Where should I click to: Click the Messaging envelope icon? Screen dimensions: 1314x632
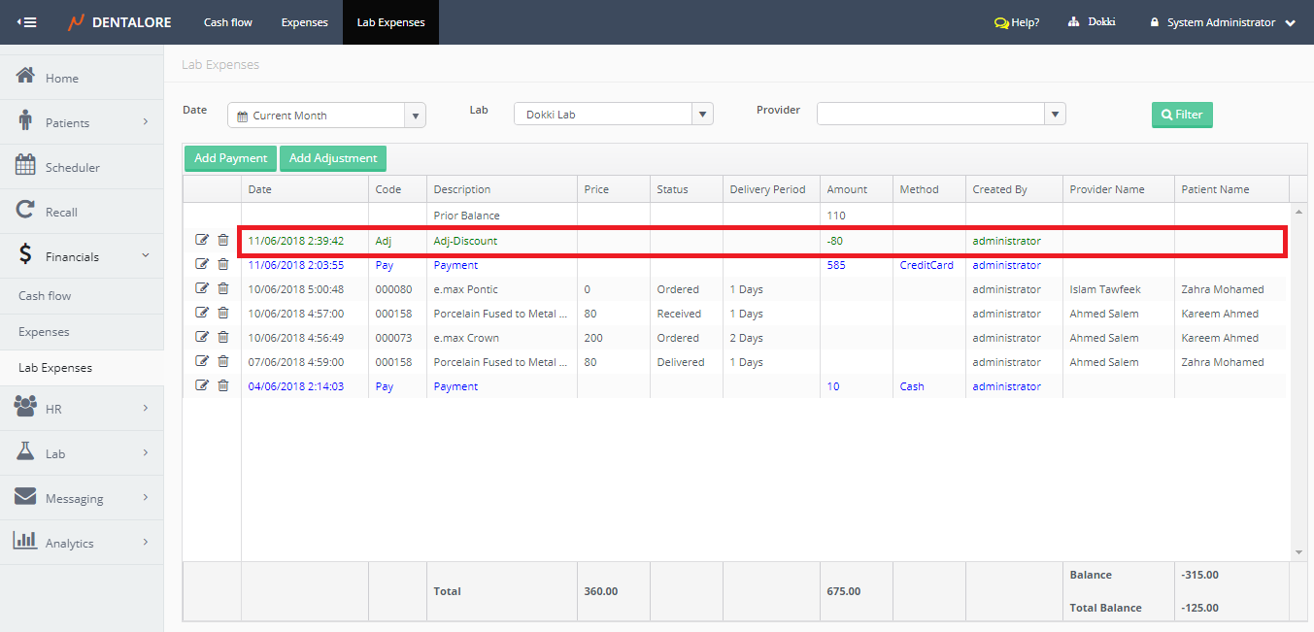(x=26, y=497)
